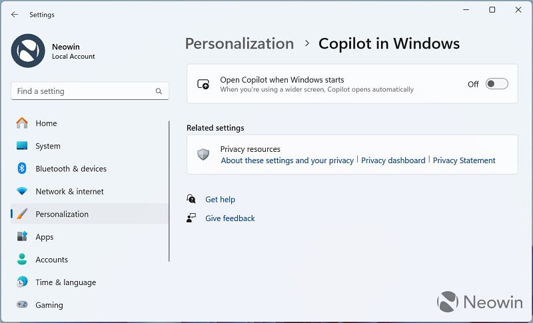The width and height of the screenshot is (533, 323).
Task: Click the Network & internet wifi icon
Action: point(22,191)
